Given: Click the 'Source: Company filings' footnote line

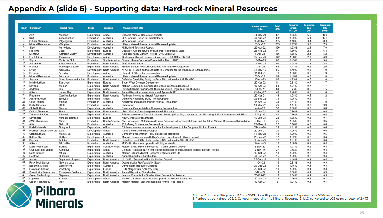Looking at the screenshot, I should pos(268,195).
